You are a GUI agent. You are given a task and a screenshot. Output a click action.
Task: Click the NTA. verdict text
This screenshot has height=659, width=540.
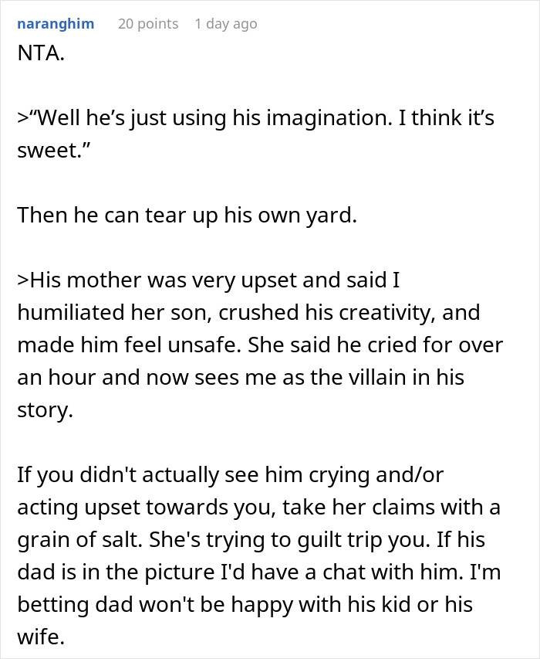click(x=41, y=53)
